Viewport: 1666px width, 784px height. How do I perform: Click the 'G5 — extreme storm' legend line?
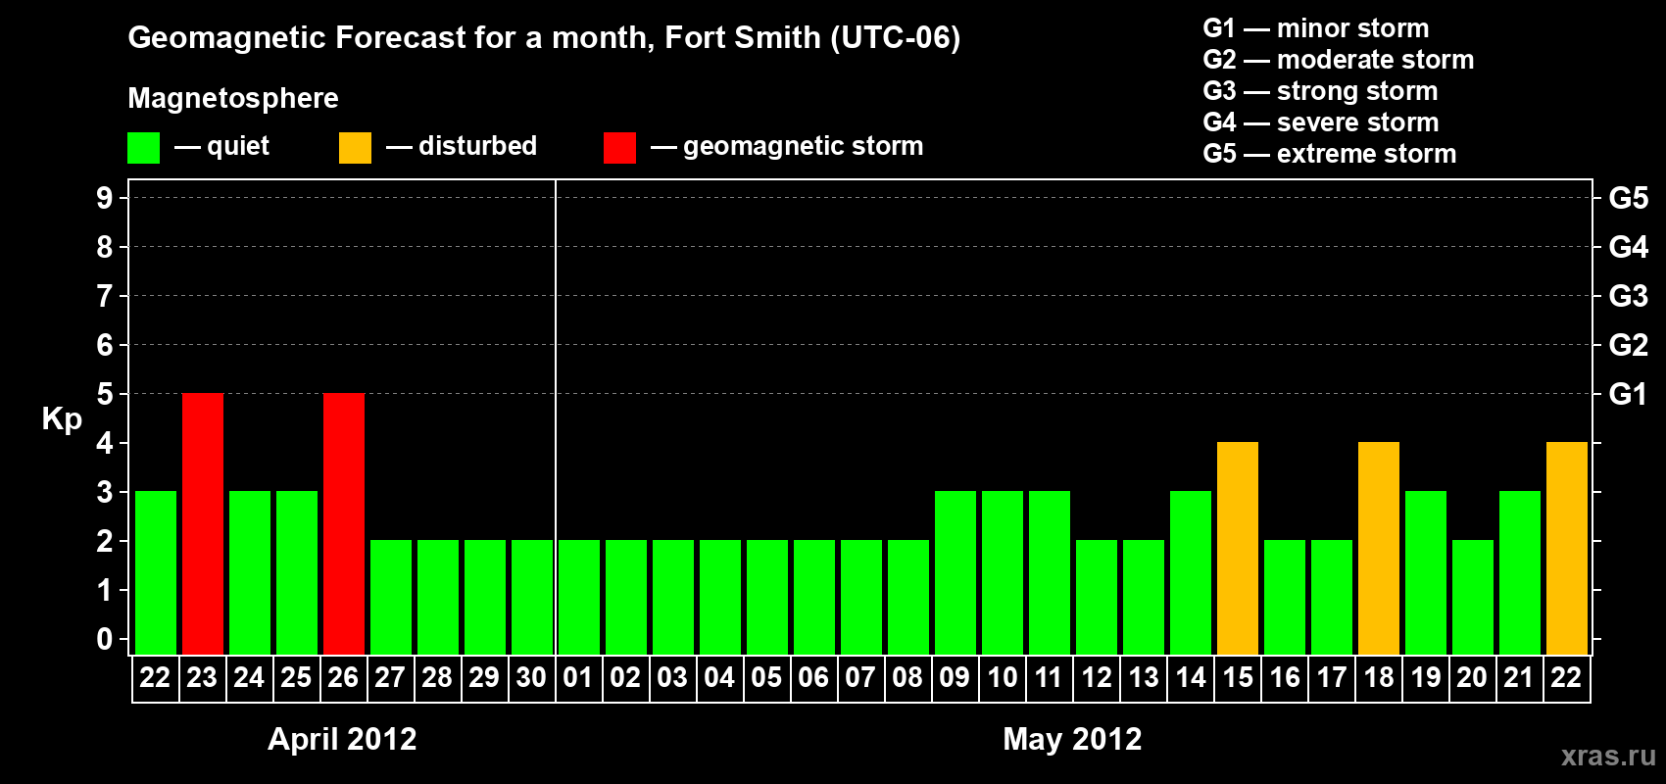(1330, 154)
